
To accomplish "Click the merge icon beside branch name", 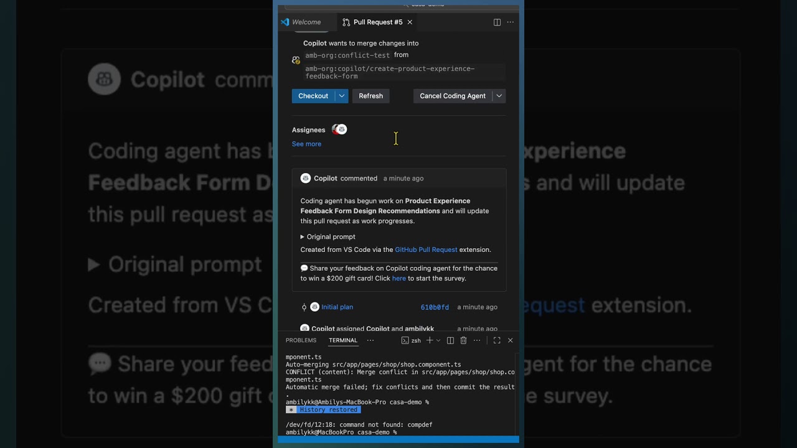I will [x=296, y=60].
